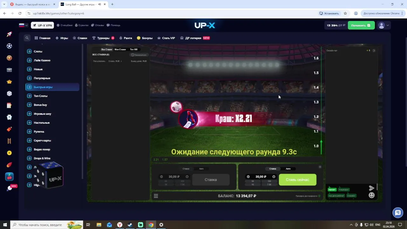Select Рулетка category in sidebar
The image size is (407, 229).
coord(52,131)
